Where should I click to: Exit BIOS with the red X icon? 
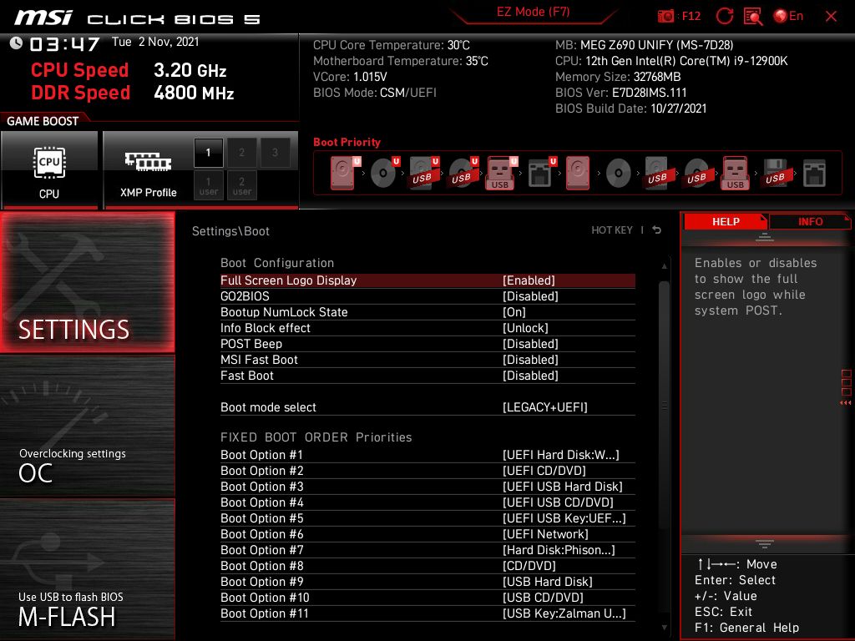point(831,17)
